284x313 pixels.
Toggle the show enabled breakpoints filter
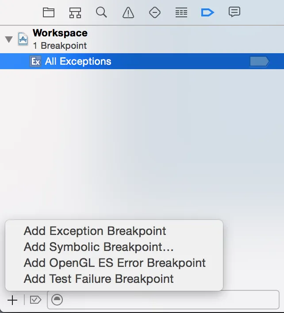35,300
